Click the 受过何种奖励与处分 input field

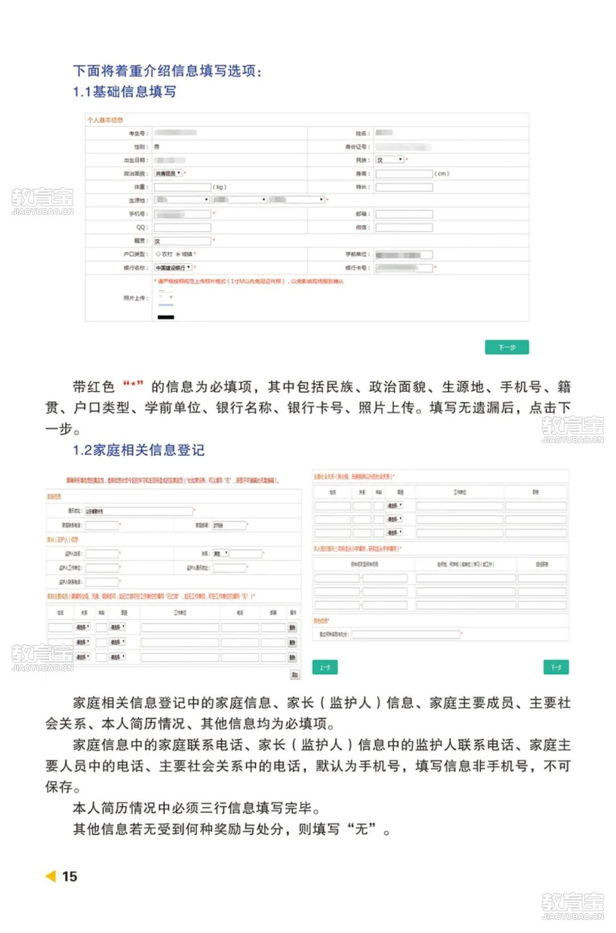pos(406,634)
